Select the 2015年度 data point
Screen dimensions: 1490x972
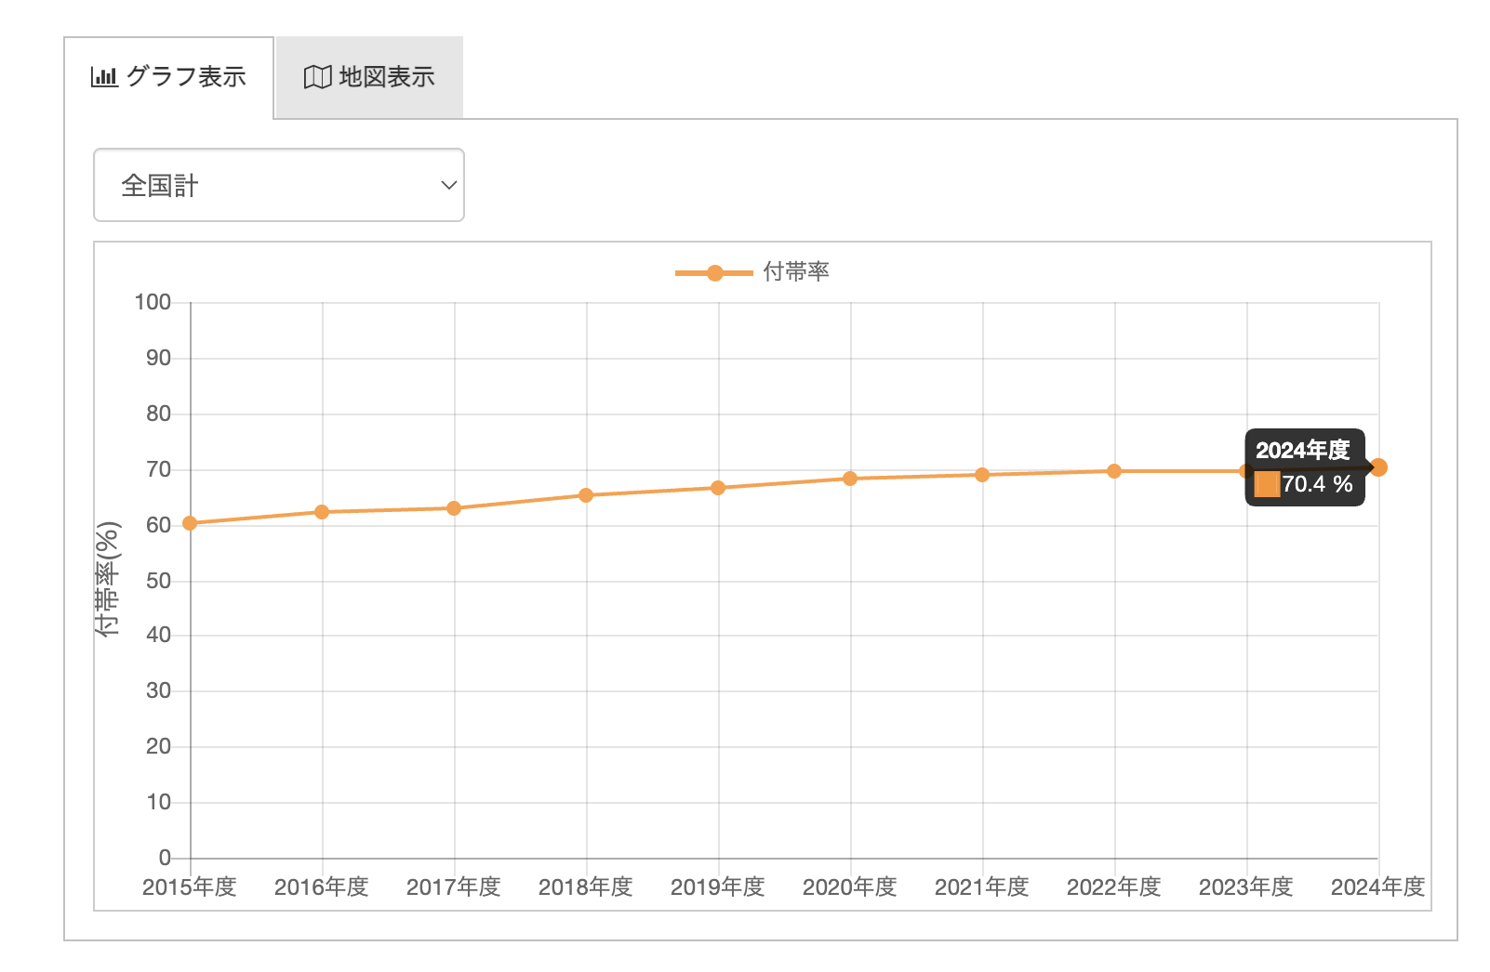[190, 523]
